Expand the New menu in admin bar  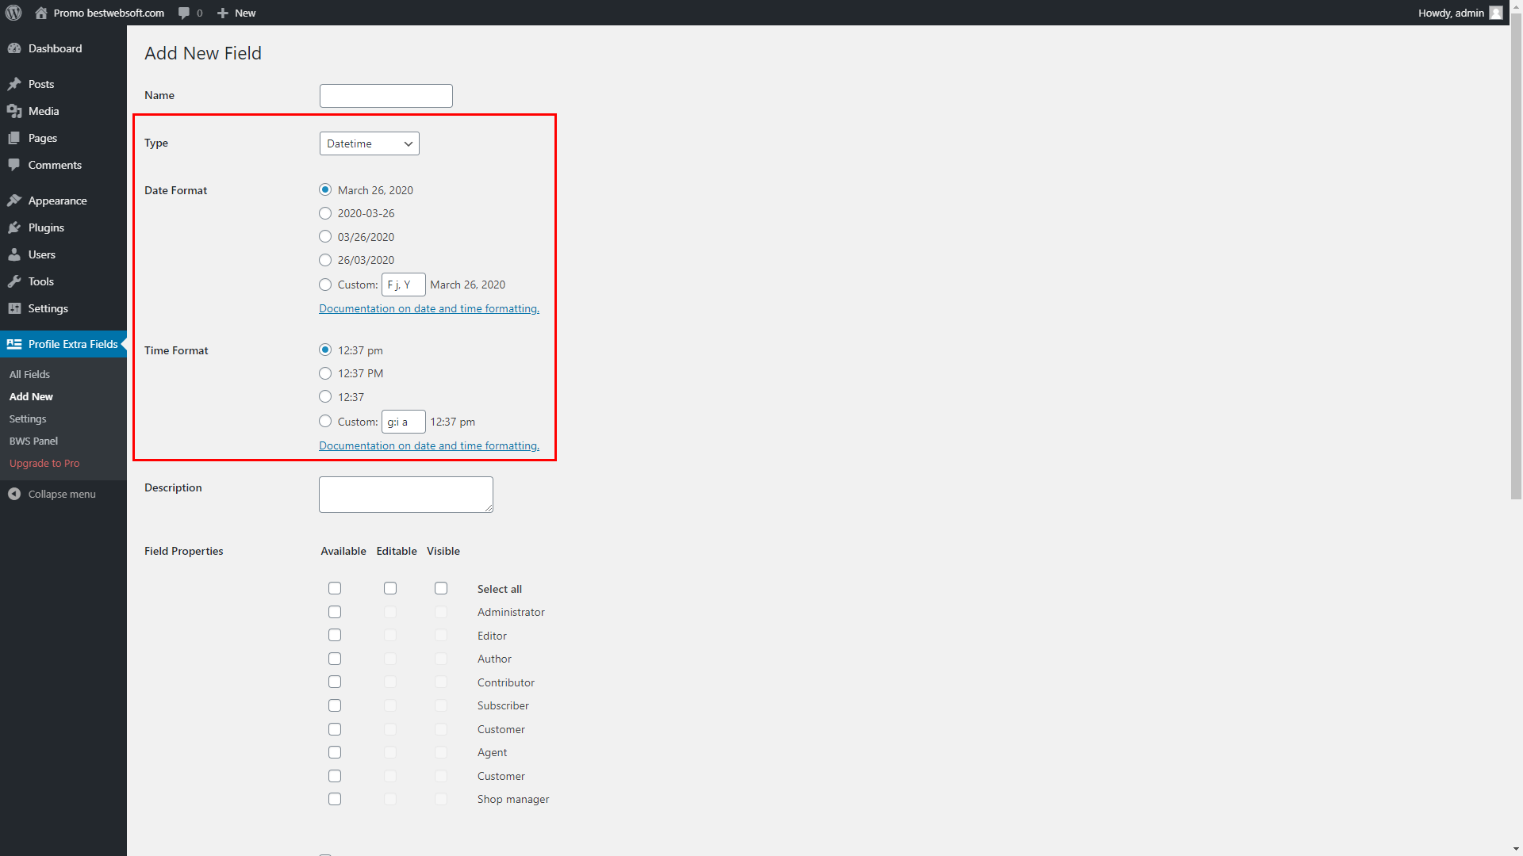(236, 13)
